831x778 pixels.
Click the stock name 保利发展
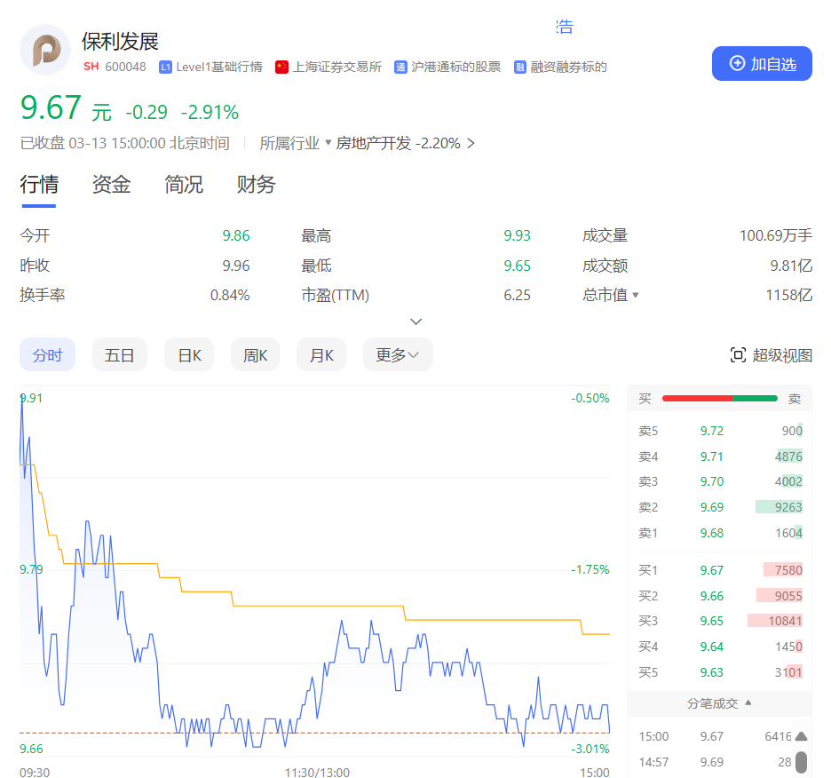pos(121,42)
